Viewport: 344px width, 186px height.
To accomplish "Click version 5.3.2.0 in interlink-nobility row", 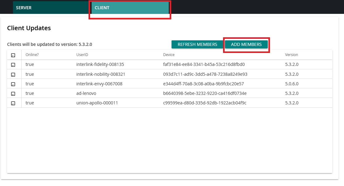I will tap(292, 74).
